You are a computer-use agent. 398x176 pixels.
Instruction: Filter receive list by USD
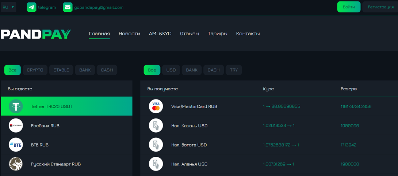pyautogui.click(x=171, y=70)
